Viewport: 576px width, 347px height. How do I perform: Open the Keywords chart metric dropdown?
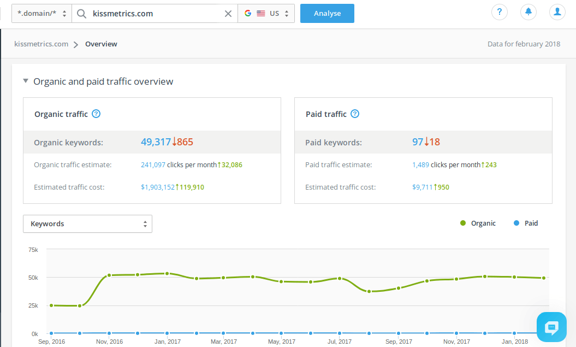click(x=87, y=224)
